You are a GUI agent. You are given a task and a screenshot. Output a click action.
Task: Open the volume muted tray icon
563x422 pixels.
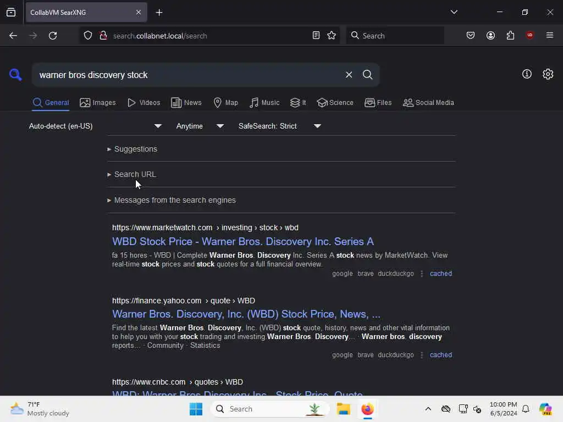pyautogui.click(x=477, y=409)
